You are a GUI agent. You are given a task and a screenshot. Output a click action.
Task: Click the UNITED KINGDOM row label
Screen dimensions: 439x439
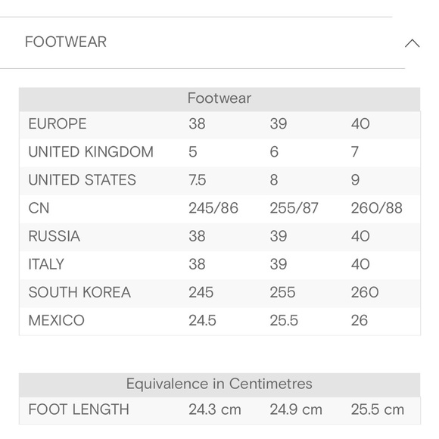click(x=91, y=151)
